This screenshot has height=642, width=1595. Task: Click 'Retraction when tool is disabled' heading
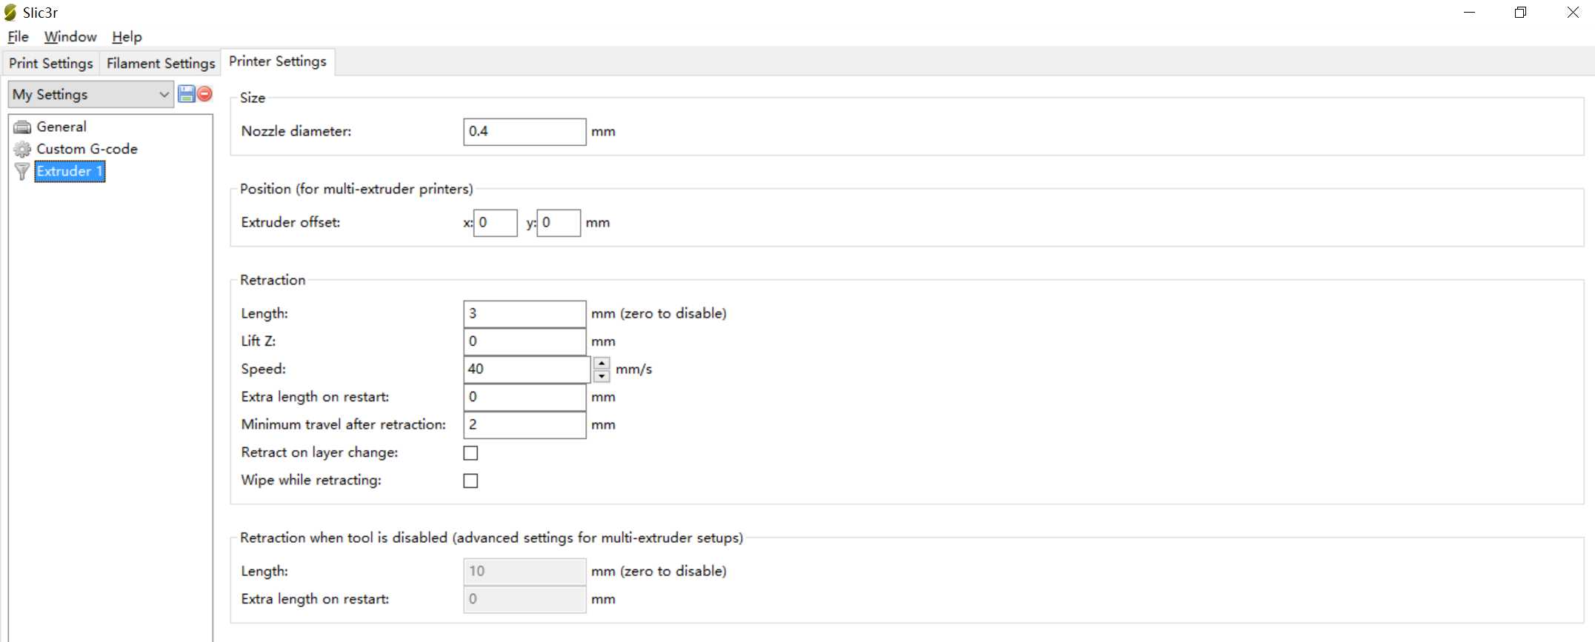click(491, 538)
